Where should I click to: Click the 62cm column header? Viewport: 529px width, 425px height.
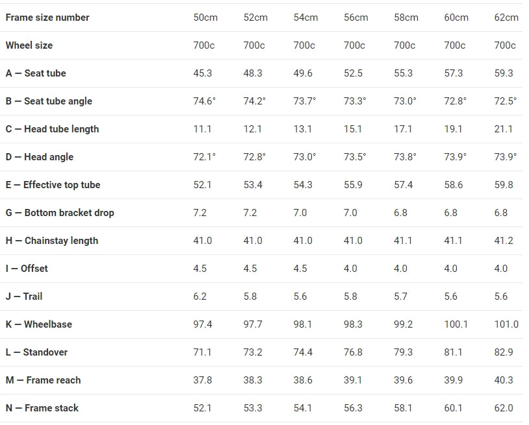[x=506, y=18]
